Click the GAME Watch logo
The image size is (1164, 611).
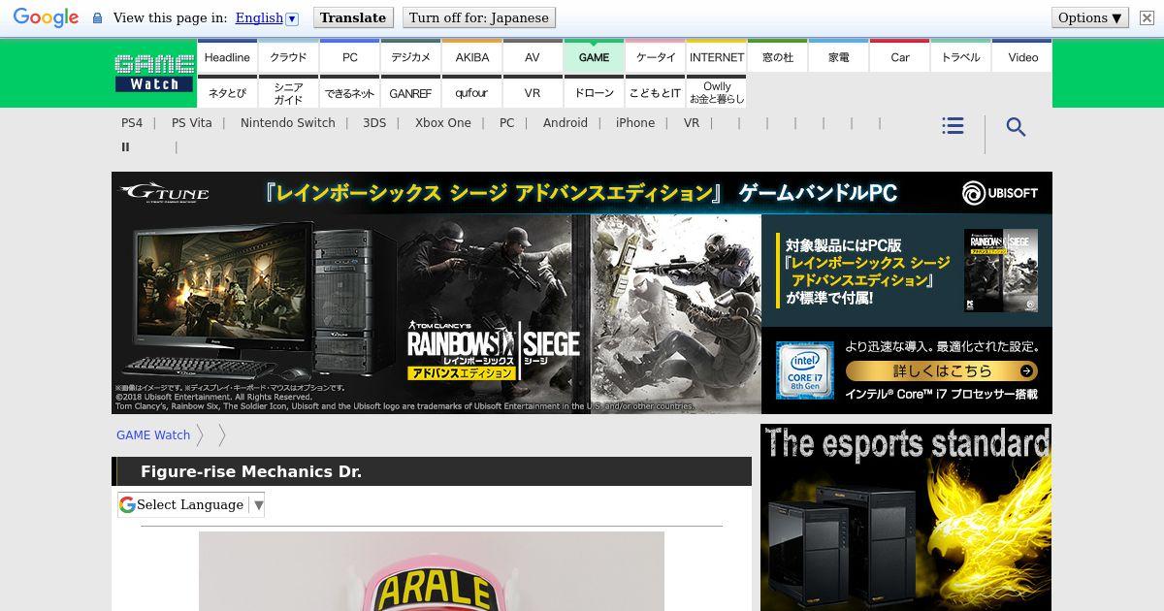[154, 73]
